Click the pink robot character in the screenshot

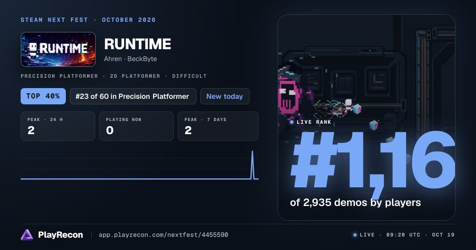click(290, 95)
